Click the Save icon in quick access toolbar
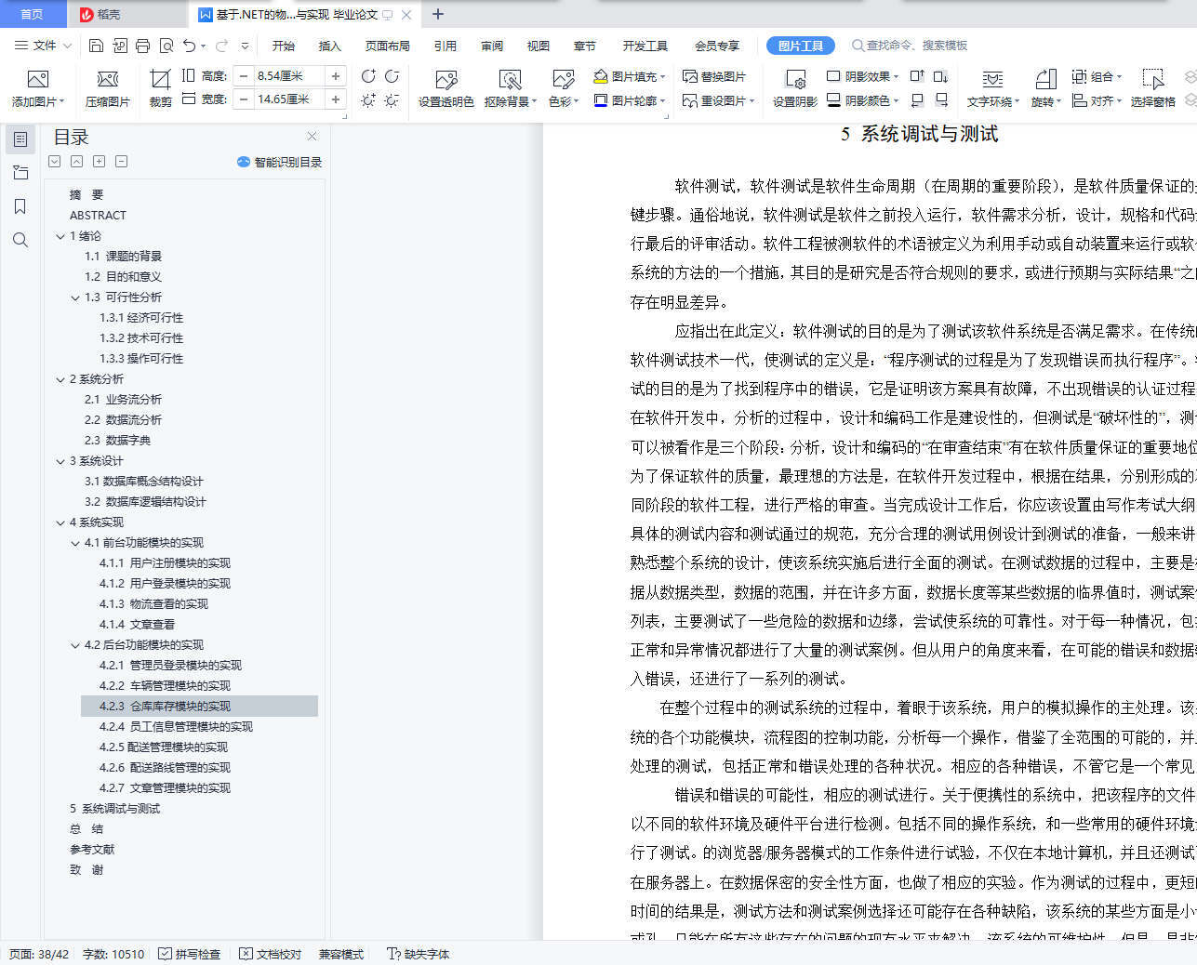1197x965 pixels. click(96, 46)
